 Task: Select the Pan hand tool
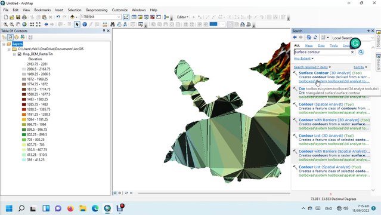pos(18,24)
